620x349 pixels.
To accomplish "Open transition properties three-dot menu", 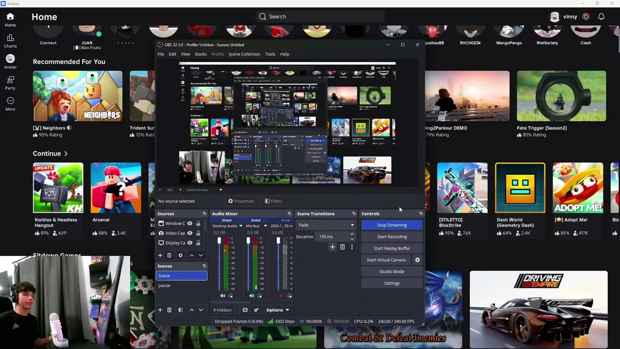I will click(352, 247).
